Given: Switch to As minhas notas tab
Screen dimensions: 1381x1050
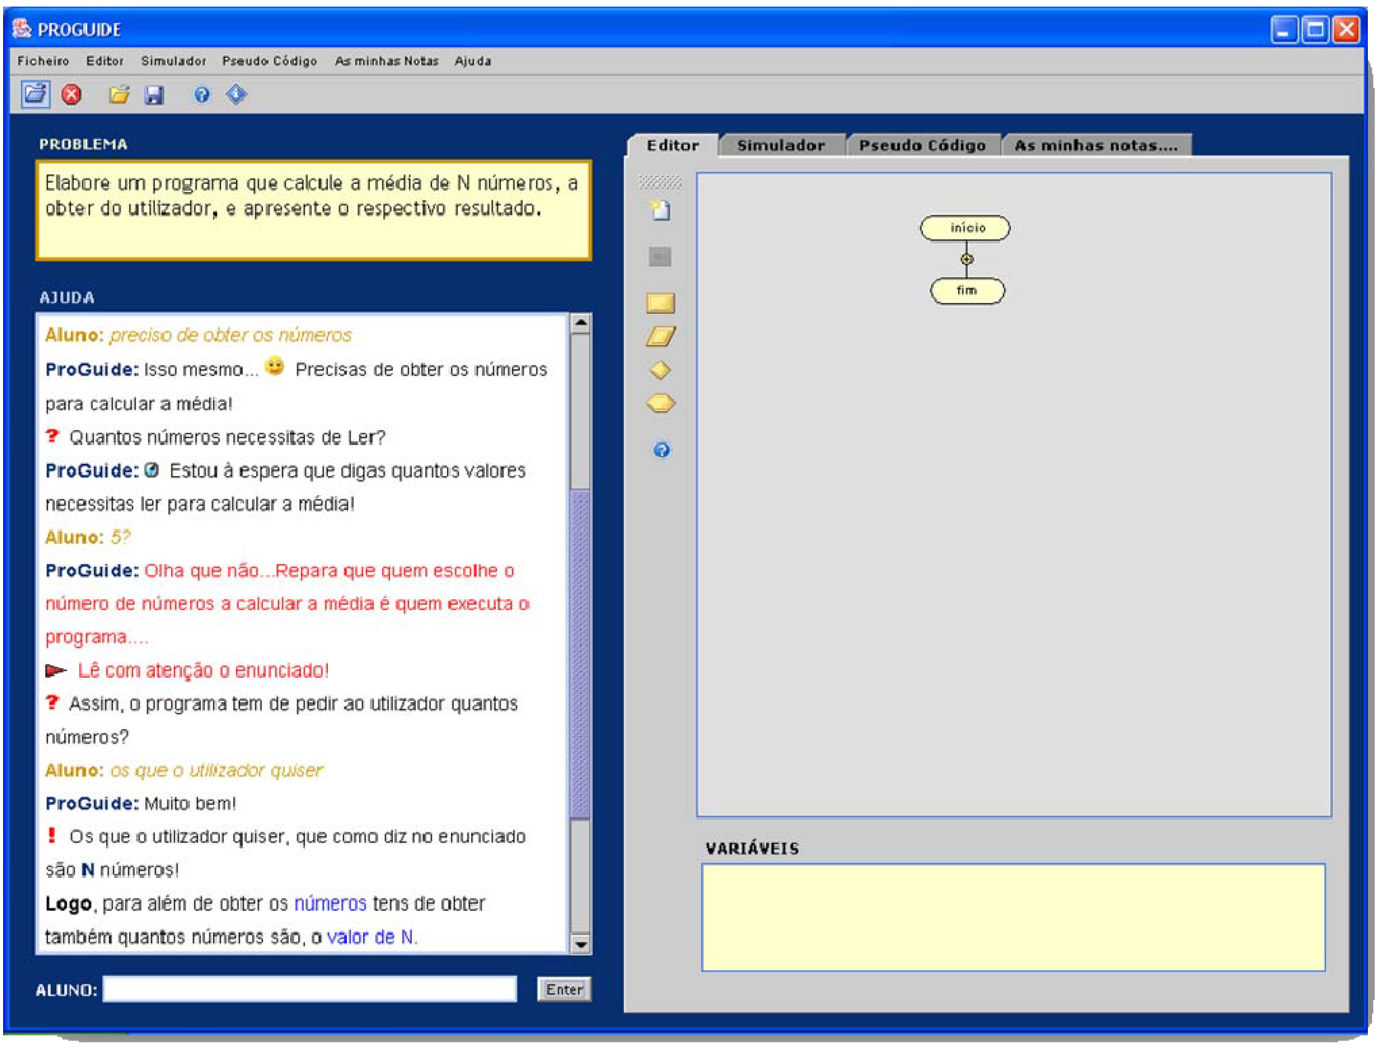Looking at the screenshot, I should (x=1096, y=146).
